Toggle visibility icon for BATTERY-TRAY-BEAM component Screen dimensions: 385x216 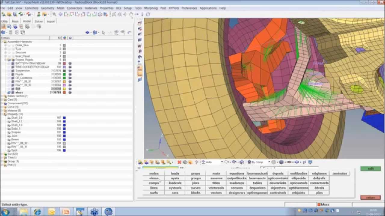click(70, 64)
